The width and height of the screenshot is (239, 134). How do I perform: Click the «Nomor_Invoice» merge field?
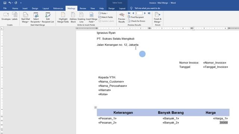(215, 63)
